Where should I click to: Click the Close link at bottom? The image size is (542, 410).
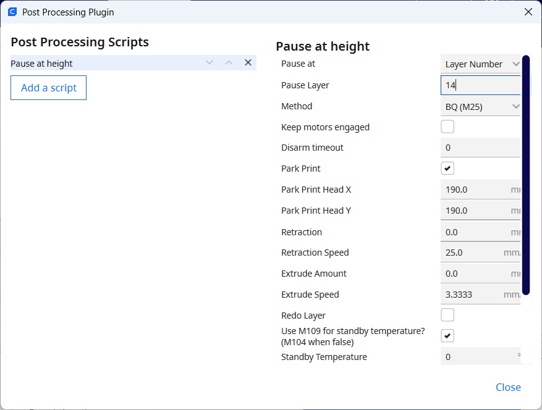[x=508, y=387]
